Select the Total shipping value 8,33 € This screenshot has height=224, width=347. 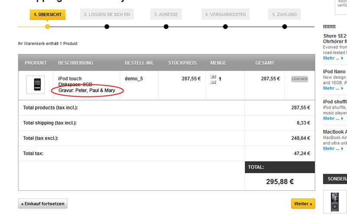point(303,123)
